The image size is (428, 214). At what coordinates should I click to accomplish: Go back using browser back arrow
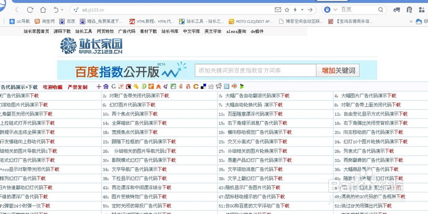pyautogui.click(x=17, y=10)
